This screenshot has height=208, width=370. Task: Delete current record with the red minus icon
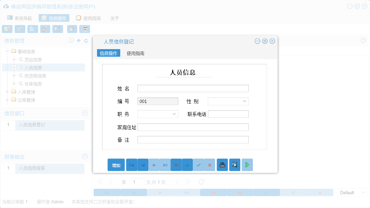tap(176, 165)
